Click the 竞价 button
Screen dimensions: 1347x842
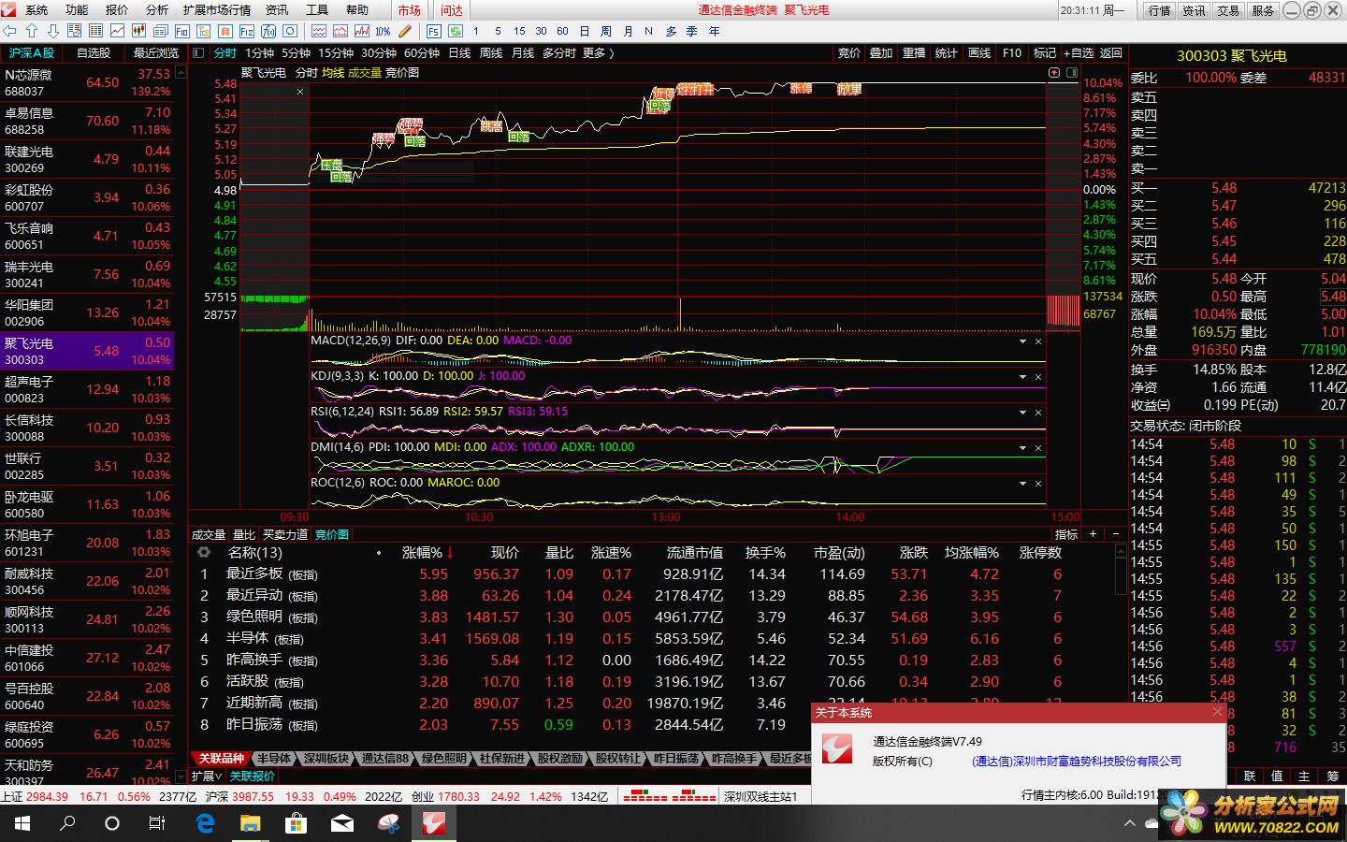tap(849, 53)
